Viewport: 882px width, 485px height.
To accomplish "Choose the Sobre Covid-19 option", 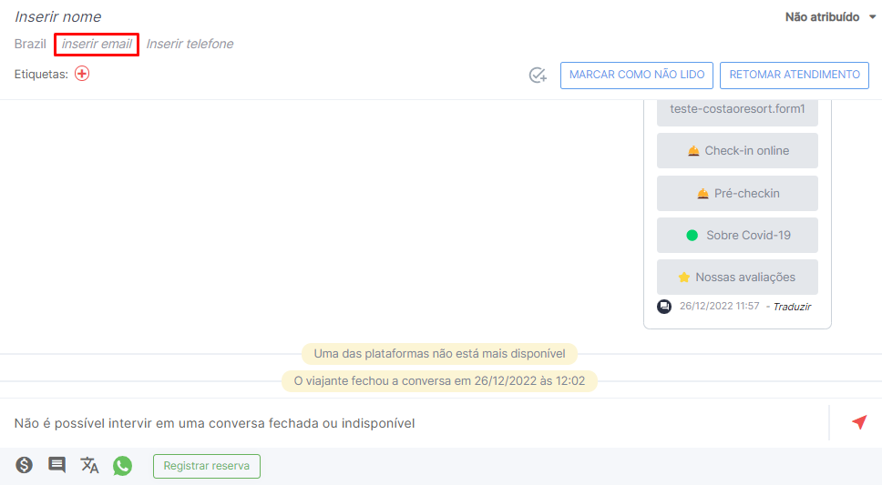I will coord(737,235).
